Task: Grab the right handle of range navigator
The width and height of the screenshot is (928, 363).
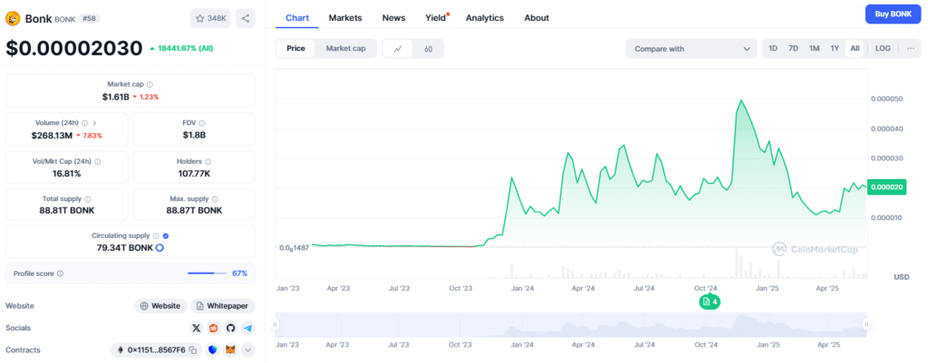Action: pyautogui.click(x=866, y=324)
